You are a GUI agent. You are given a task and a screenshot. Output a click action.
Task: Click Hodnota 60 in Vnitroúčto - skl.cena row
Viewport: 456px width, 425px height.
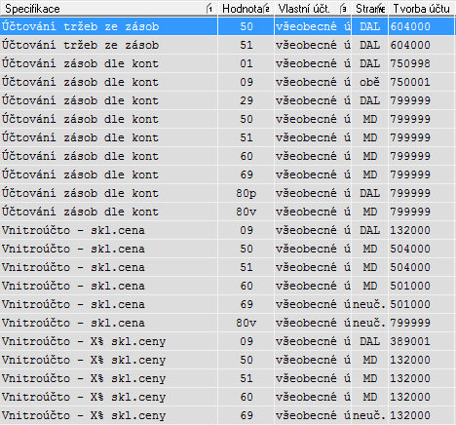click(247, 286)
